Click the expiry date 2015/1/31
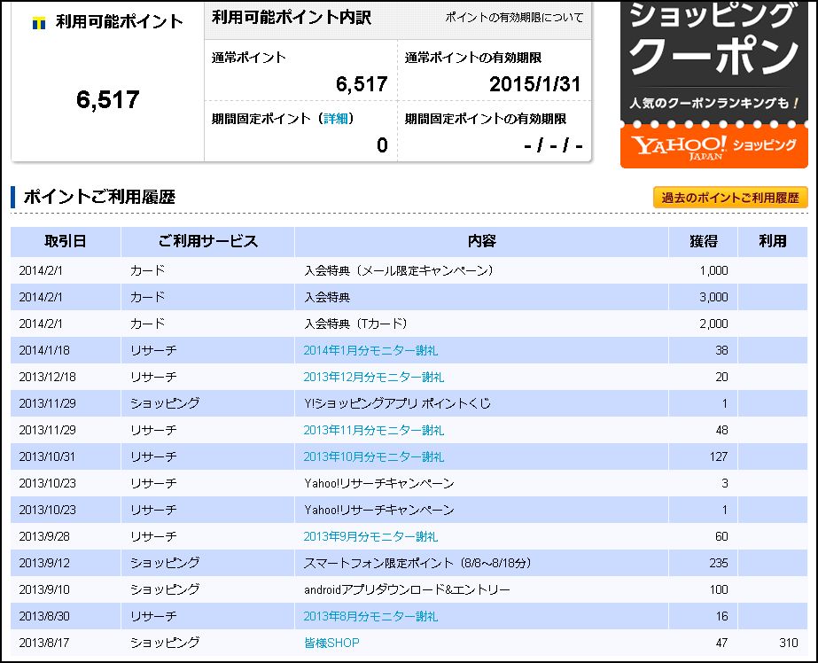Viewport: 818px width, 663px height. [x=534, y=84]
